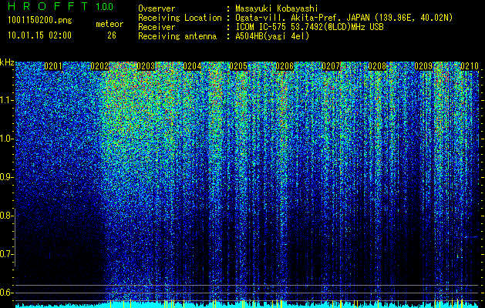Click the meteor count value 26

coord(112,35)
